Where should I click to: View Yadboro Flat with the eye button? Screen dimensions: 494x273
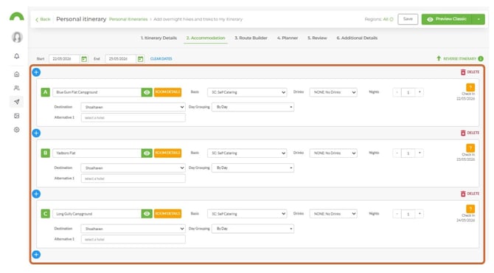(147, 153)
